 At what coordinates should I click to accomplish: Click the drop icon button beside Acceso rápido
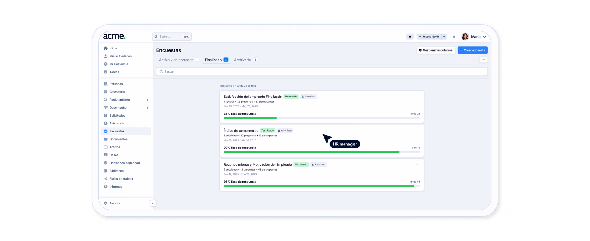pos(410,37)
